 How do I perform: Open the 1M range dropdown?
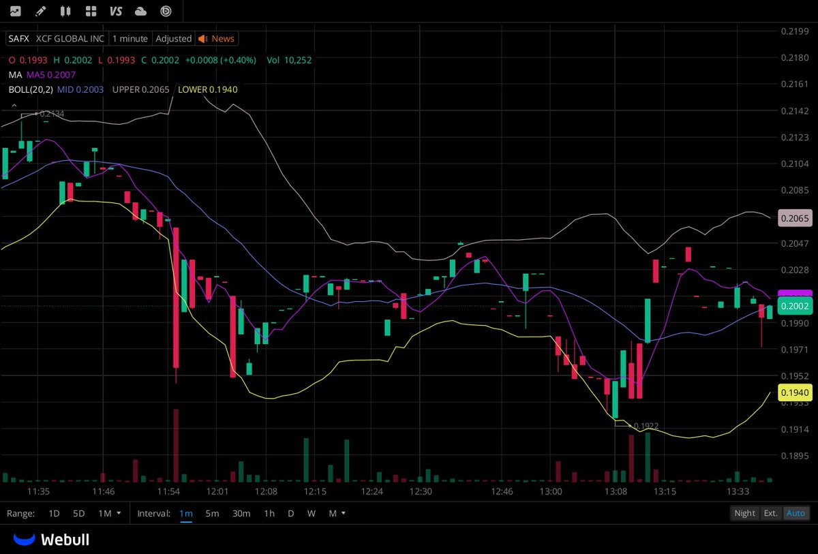[x=110, y=513]
